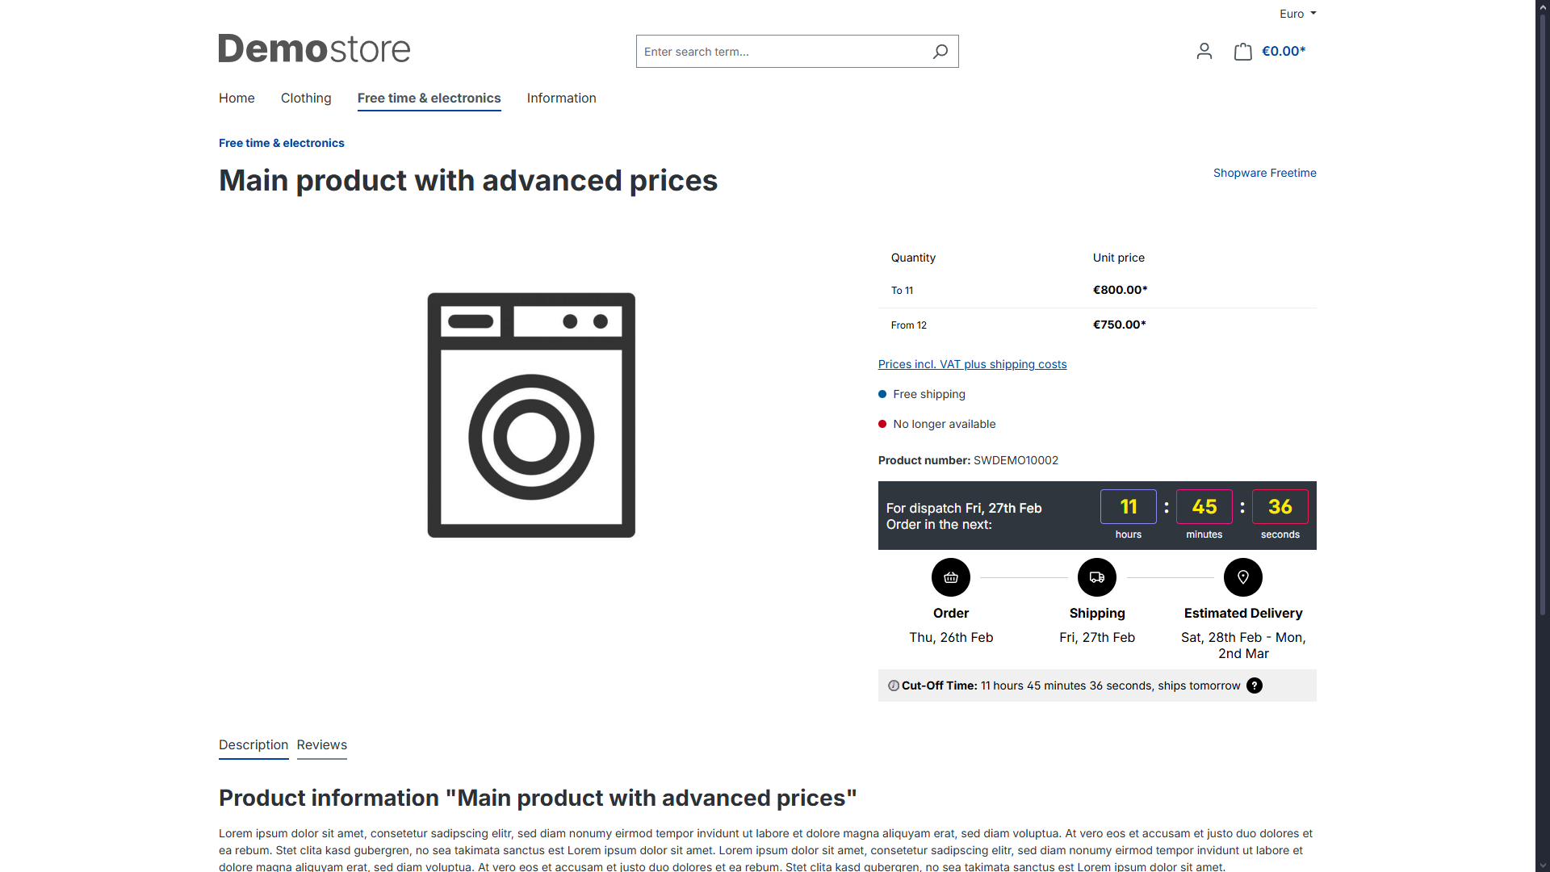The image size is (1550, 872).
Task: Click the search magnifier icon
Action: [x=940, y=52]
